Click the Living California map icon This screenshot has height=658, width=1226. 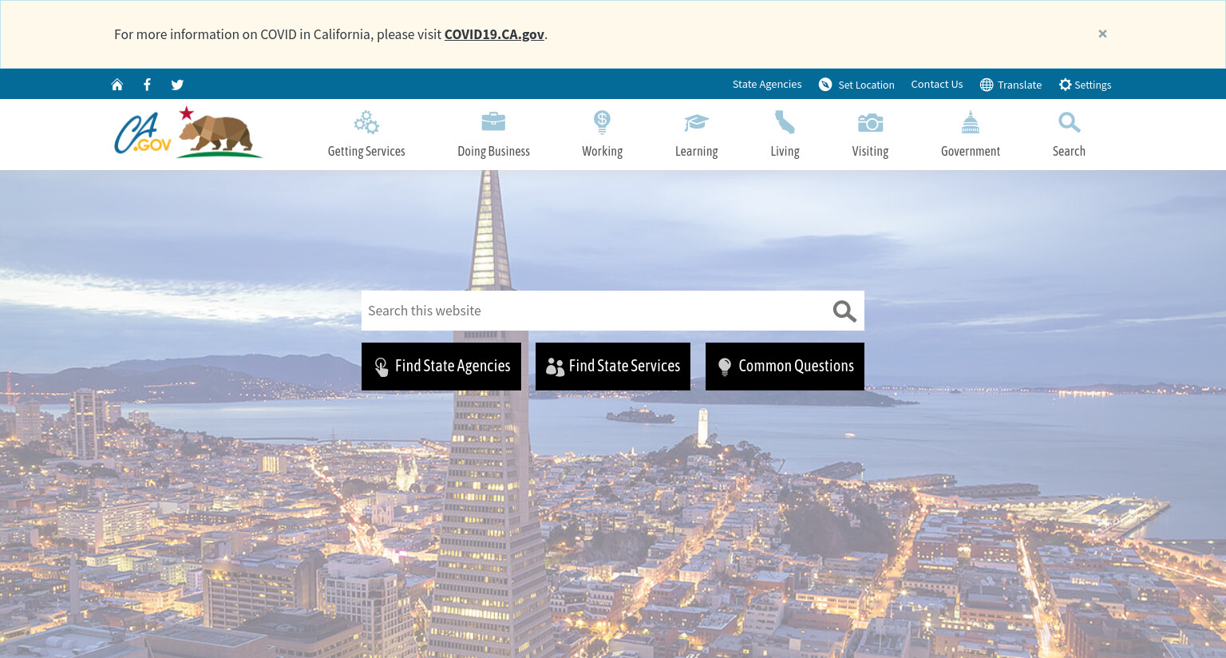click(785, 122)
